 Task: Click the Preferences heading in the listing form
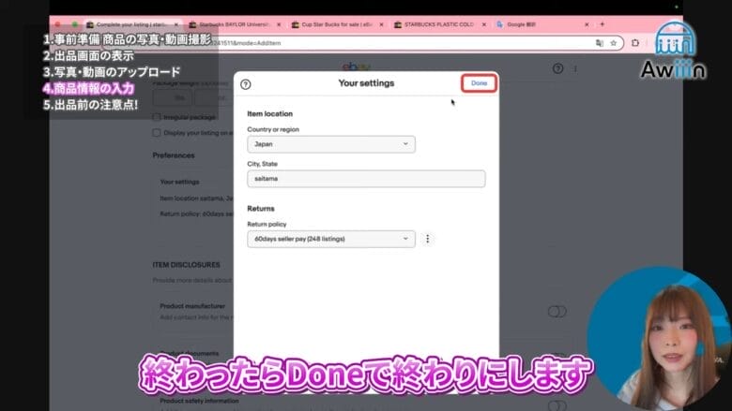coord(174,155)
